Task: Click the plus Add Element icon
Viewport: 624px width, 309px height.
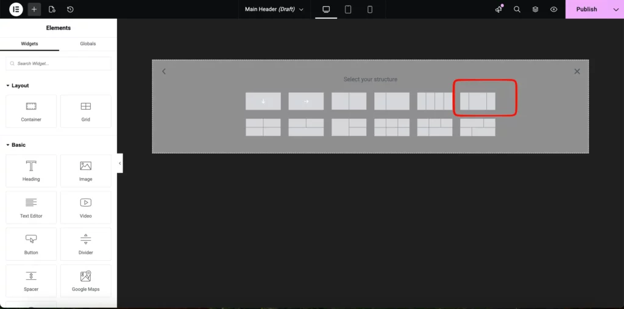Action: point(34,9)
